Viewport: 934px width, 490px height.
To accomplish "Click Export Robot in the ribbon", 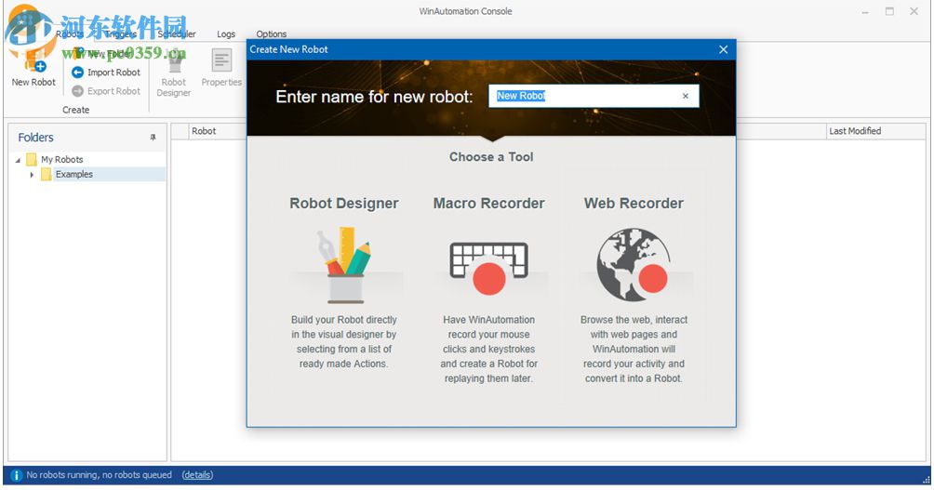I will [106, 91].
